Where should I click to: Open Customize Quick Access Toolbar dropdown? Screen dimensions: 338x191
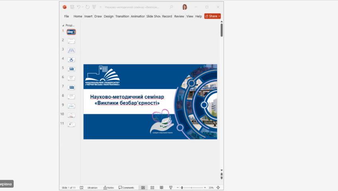pos(100,7)
